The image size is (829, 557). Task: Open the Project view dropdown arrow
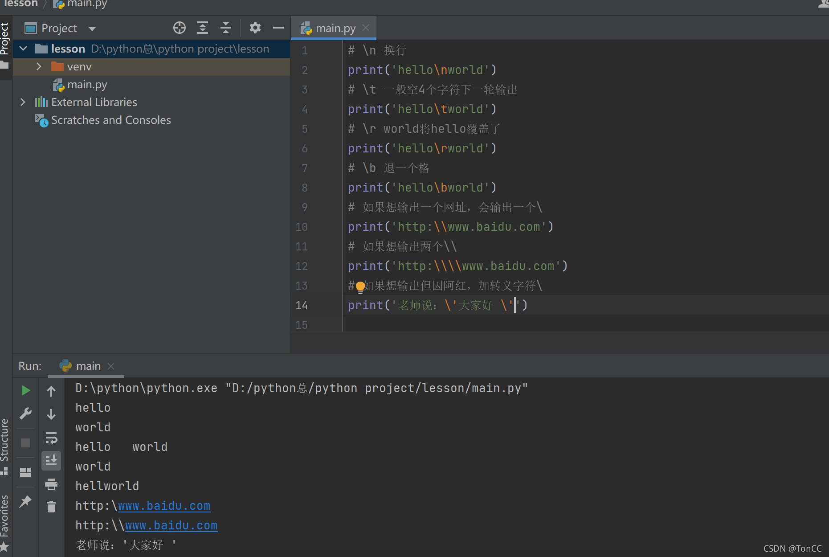92,29
